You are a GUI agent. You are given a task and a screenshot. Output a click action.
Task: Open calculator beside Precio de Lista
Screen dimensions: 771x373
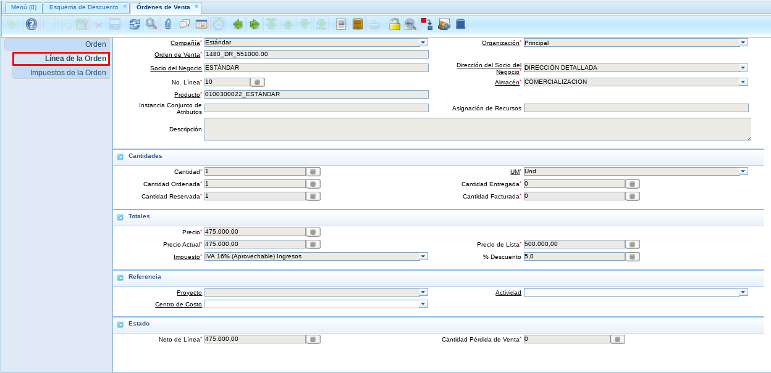(632, 245)
